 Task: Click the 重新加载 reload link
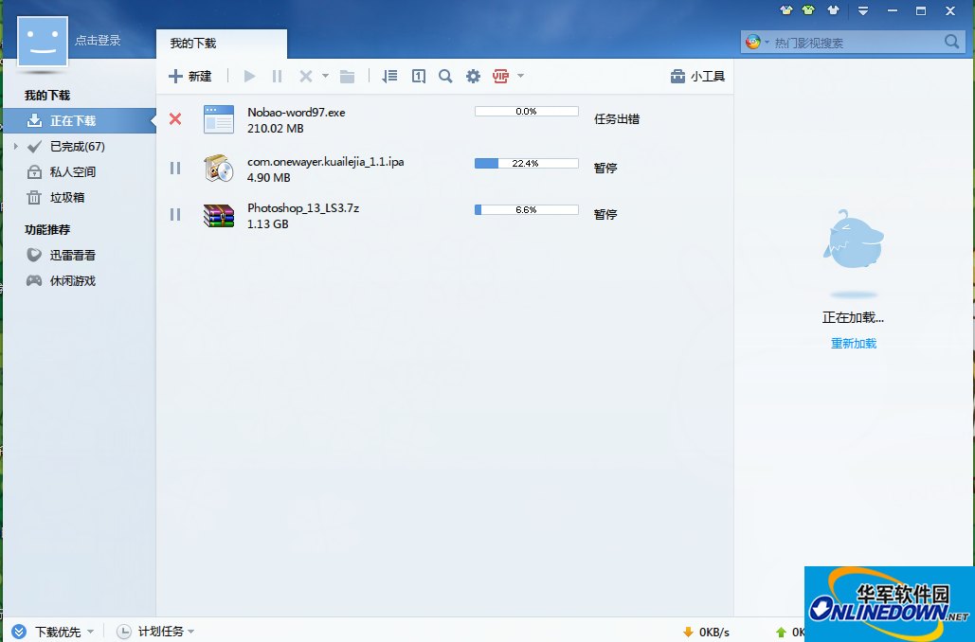tap(854, 344)
